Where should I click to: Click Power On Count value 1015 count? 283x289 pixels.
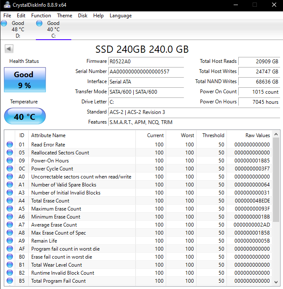coord(259,92)
